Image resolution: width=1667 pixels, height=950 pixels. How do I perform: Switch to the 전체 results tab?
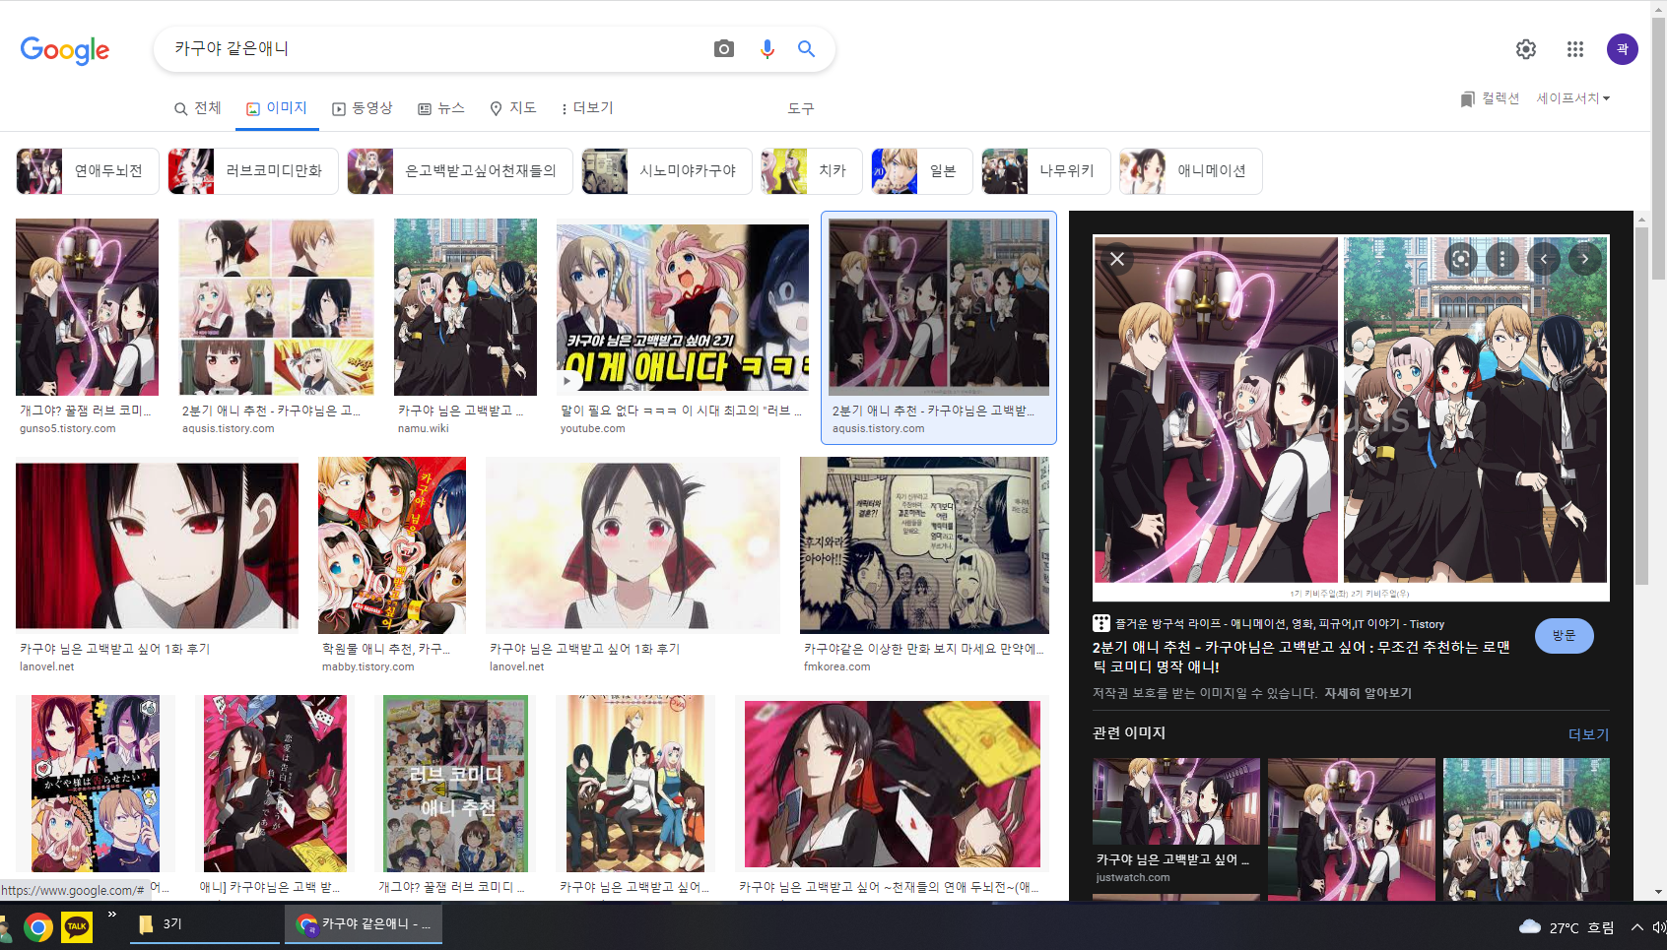[x=197, y=108]
